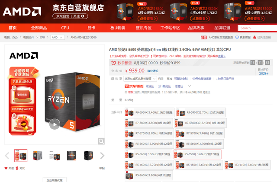Select R5-5600G 3.9GHz option

149,144
